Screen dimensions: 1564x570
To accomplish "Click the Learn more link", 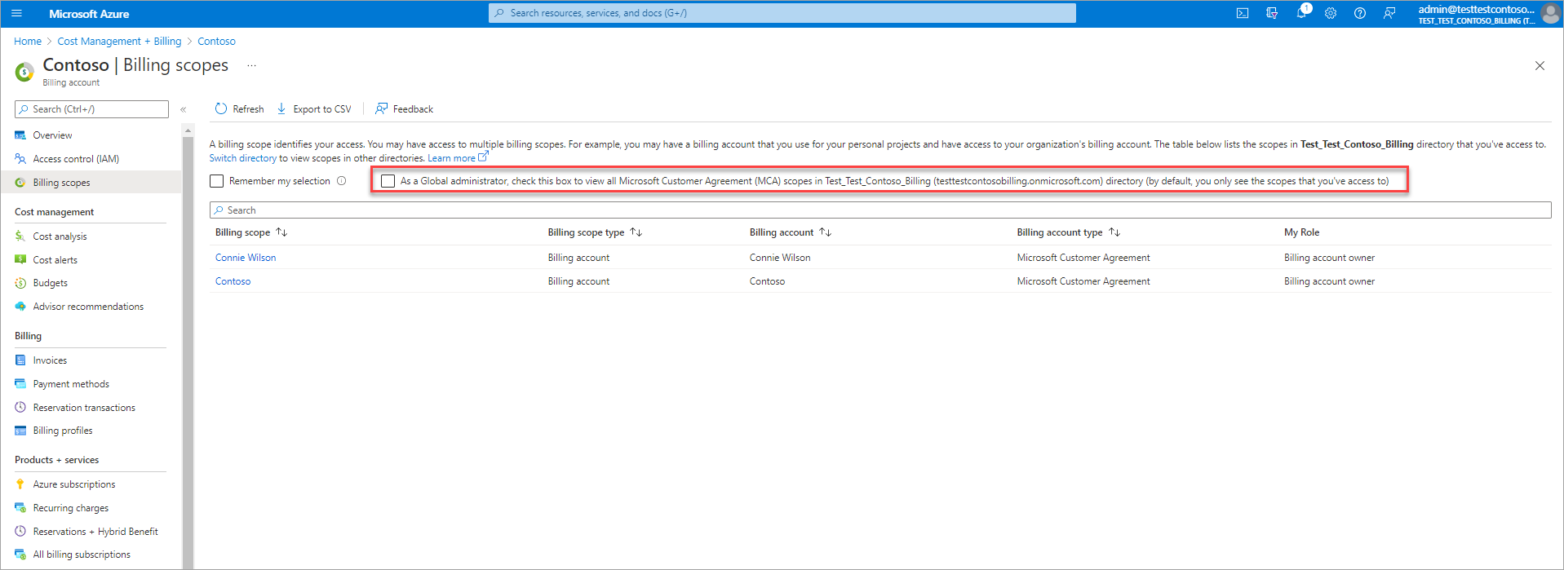I will click(458, 158).
